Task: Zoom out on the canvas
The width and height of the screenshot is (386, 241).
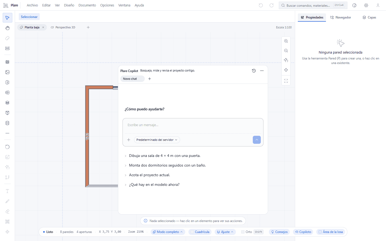Action: (286, 51)
